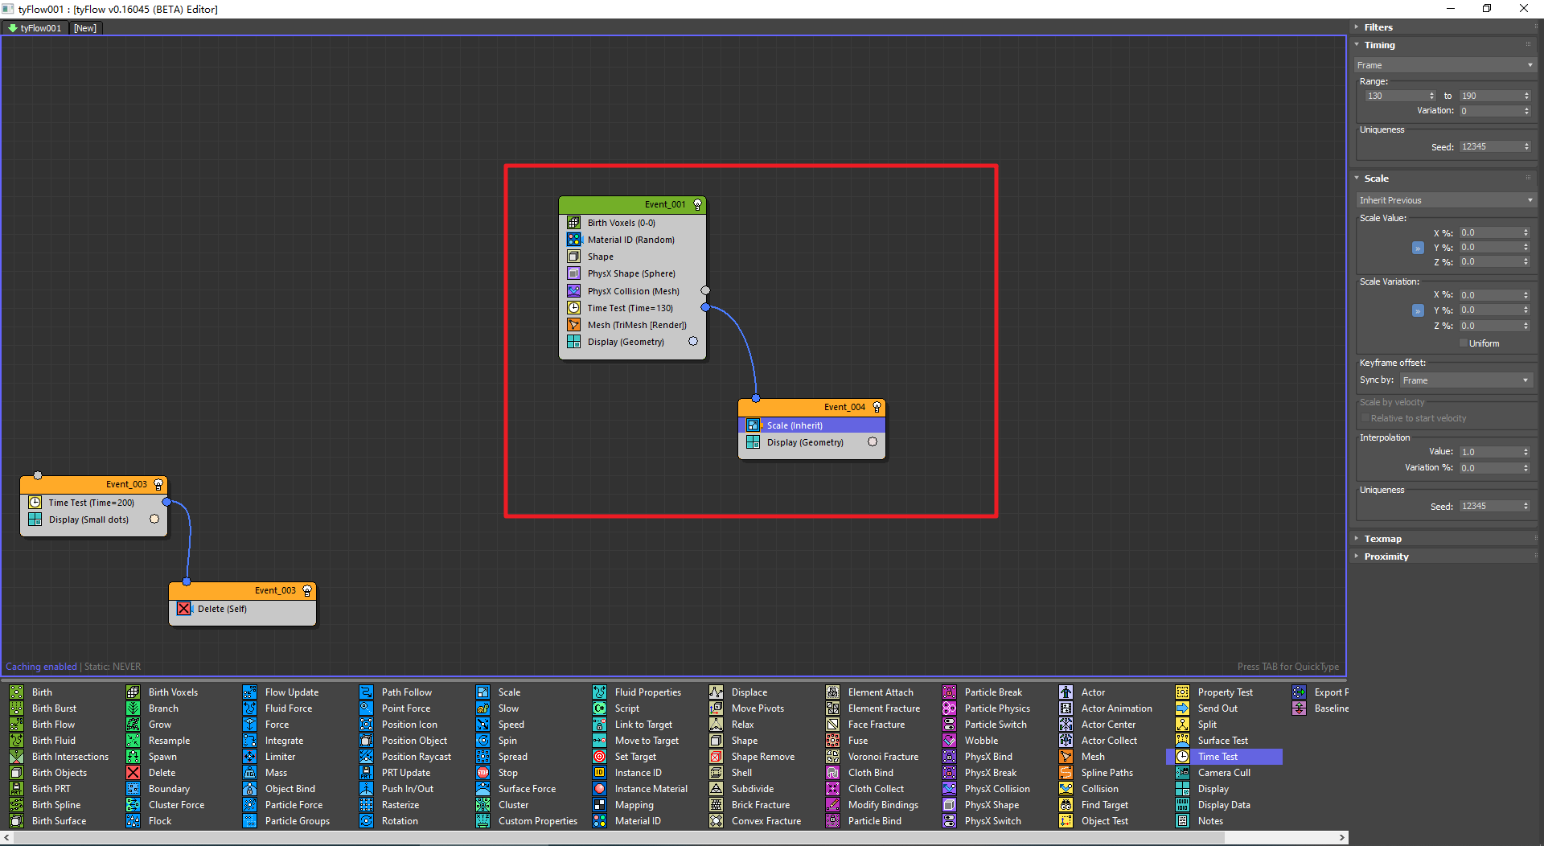Pick the Mapping operator icon
Viewport: 1544px width, 846px height.
pyautogui.click(x=600, y=805)
